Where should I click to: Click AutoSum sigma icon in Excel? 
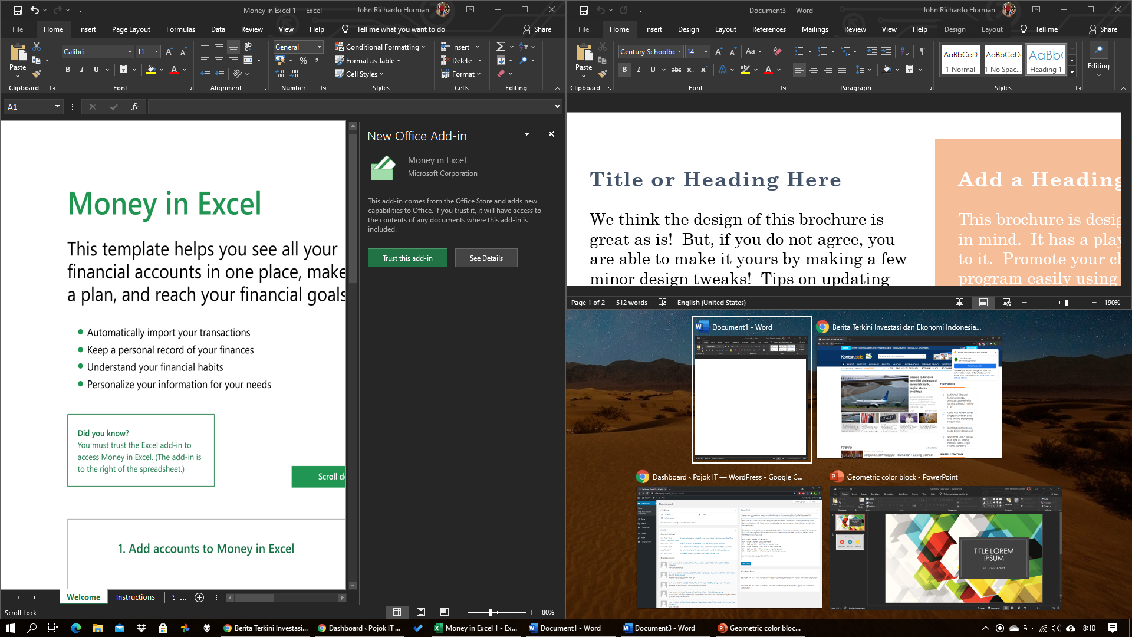[501, 47]
